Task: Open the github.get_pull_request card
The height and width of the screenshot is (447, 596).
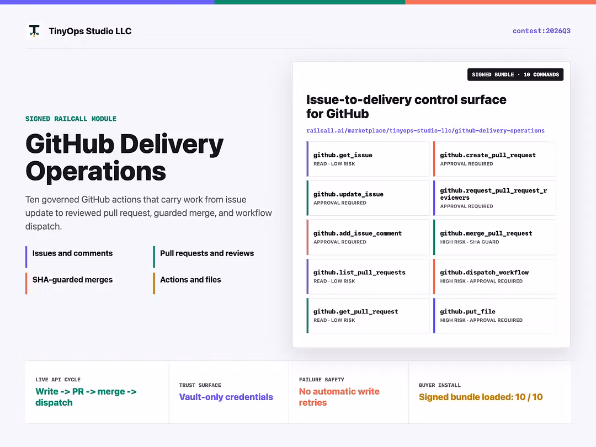Action: [x=368, y=316]
